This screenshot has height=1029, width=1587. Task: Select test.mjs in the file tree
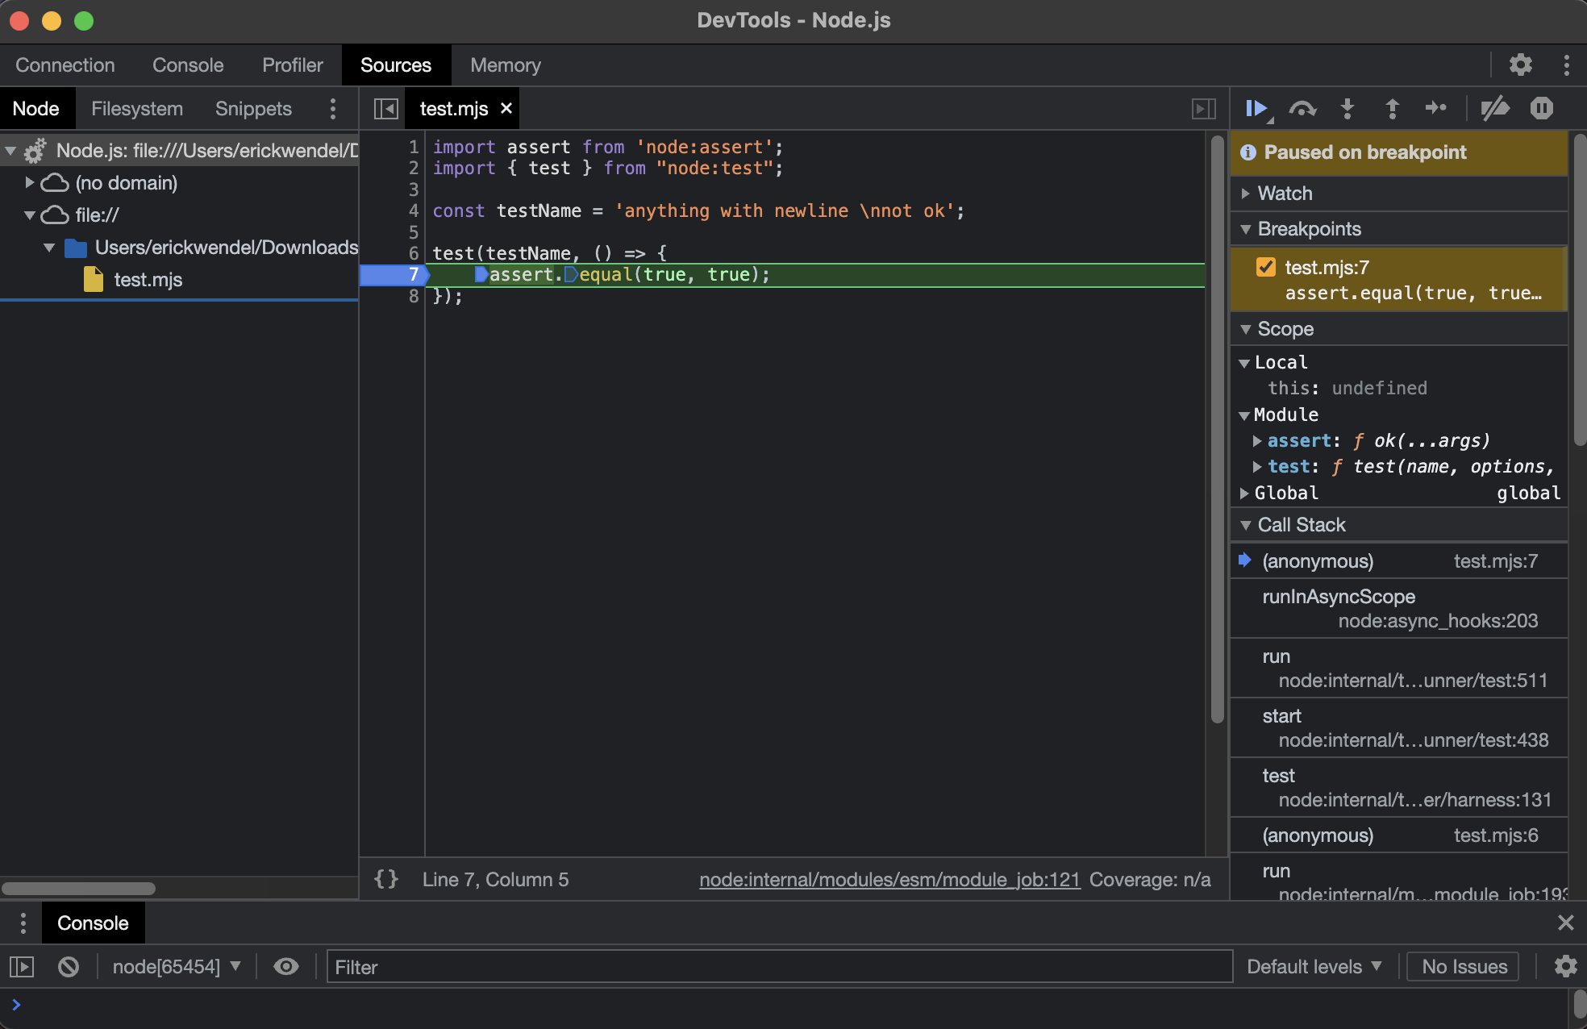(x=148, y=279)
